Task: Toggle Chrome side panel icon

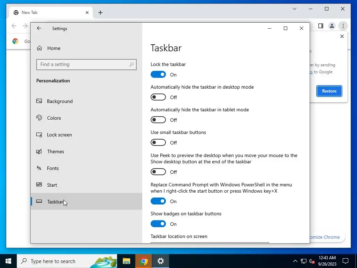Action: [321, 26]
